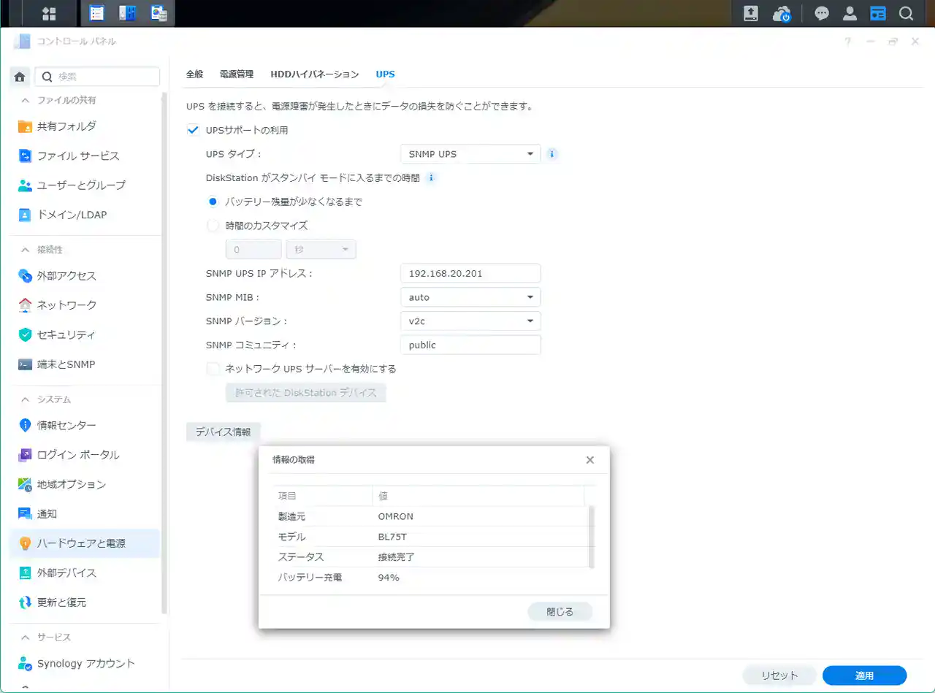The height and width of the screenshot is (693, 935).
Task: Enable the ネットワーク UPS サーバー checkbox
Action: click(213, 369)
